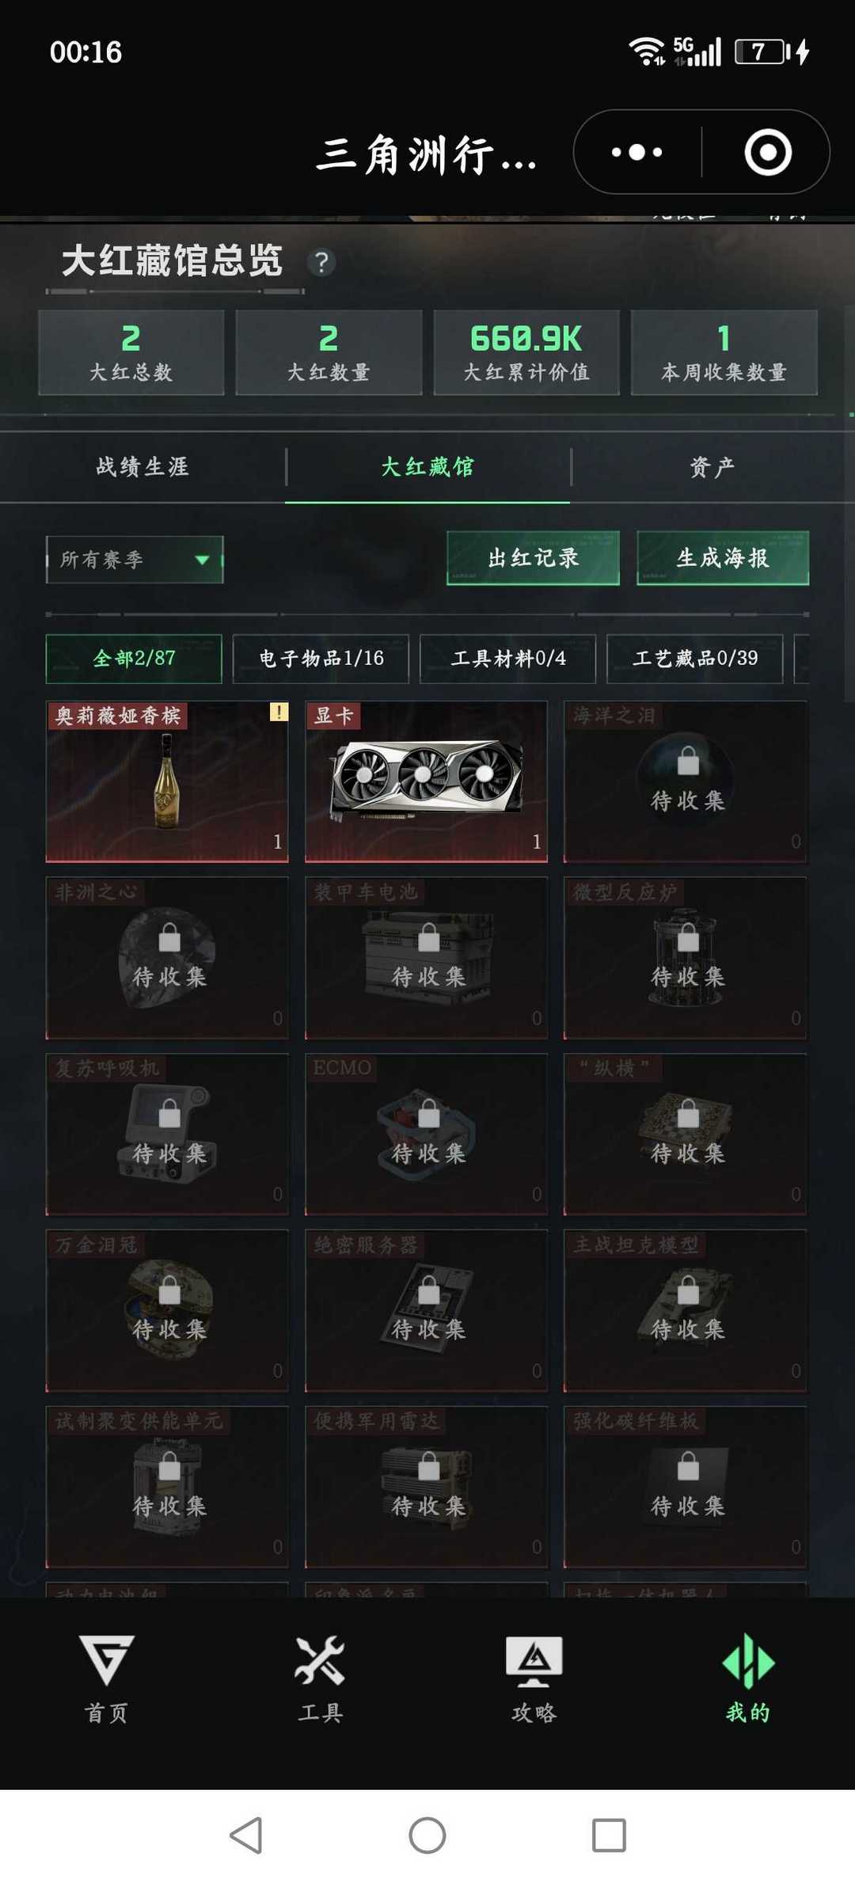The height and width of the screenshot is (1881, 855).
Task: Open locked 非洲之心 item card
Action: (167, 958)
